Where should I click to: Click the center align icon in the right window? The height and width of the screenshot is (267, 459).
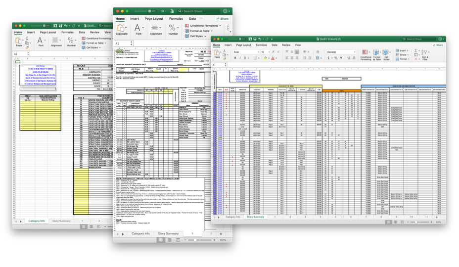pos(292,58)
